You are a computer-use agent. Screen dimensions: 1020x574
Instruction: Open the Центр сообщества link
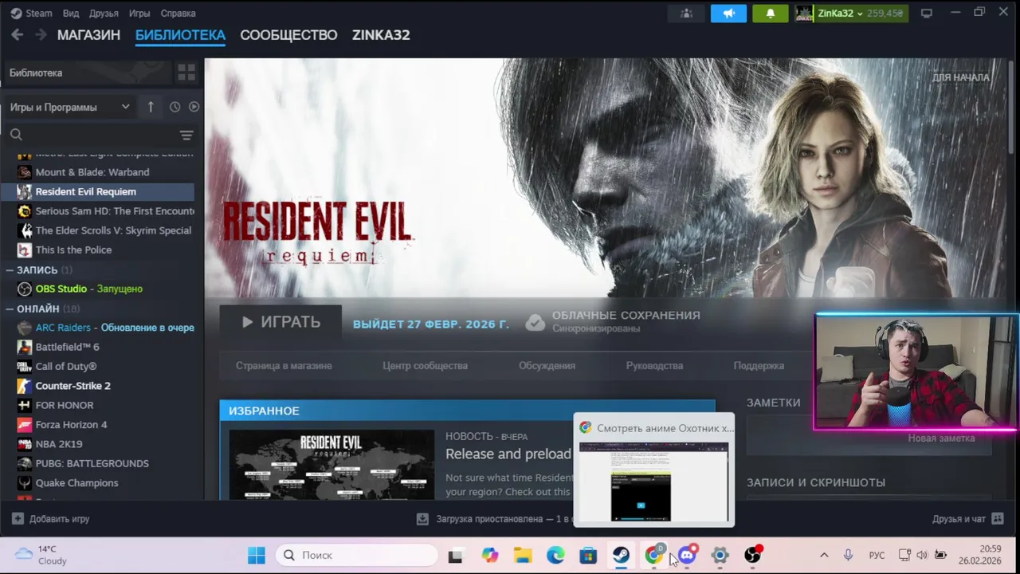tap(425, 366)
